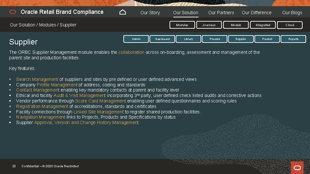Click the Supplier page heading
The image size is (310, 174).
coord(23,42)
